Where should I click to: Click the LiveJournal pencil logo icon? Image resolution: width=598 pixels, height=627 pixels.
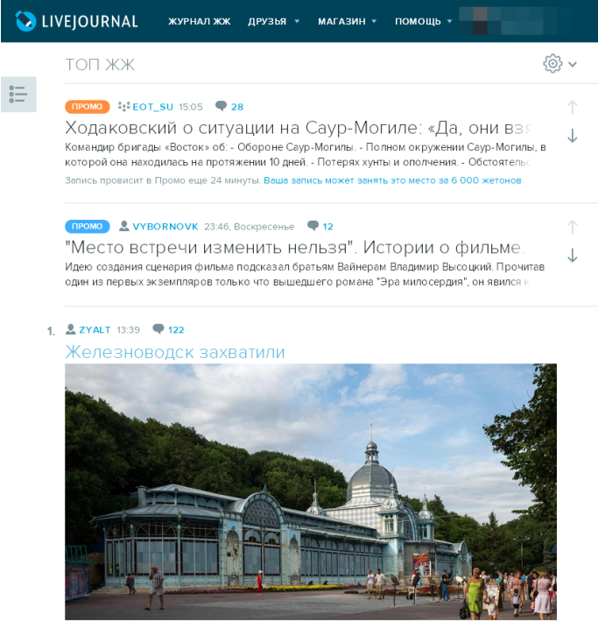click(25, 21)
